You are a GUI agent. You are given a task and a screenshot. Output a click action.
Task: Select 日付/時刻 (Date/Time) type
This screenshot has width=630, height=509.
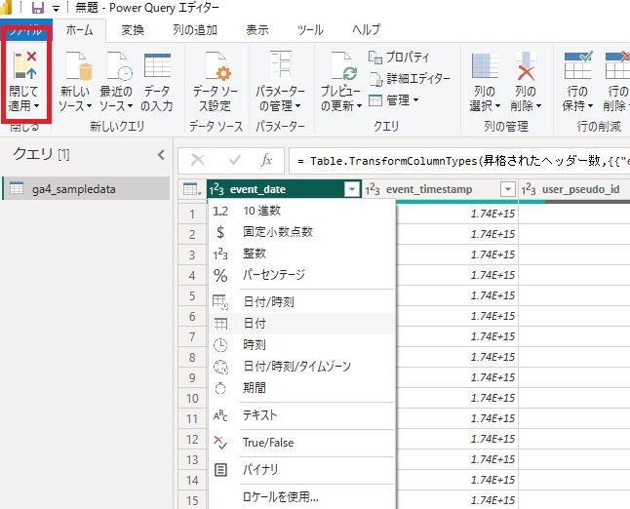(302, 301)
